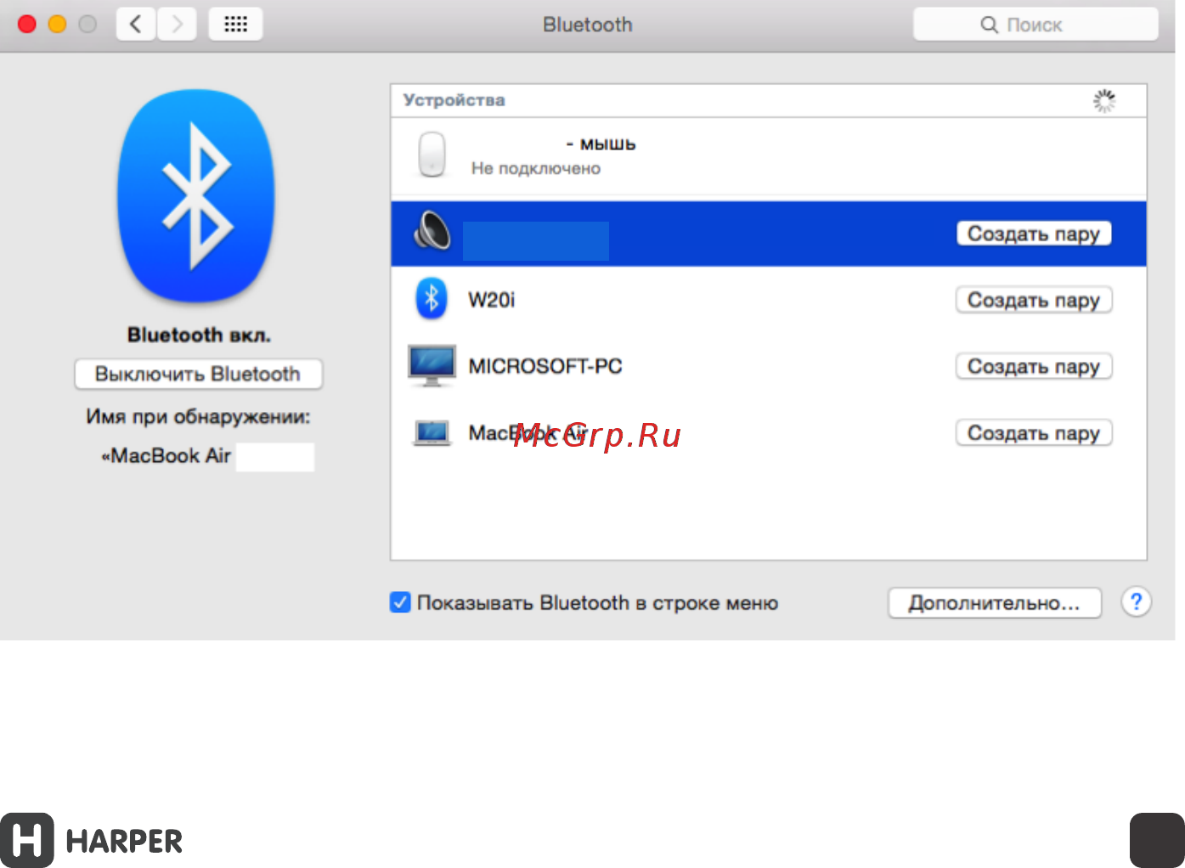This screenshot has width=1185, height=868.
Task: Toggle Показывать Bluetooth в строке меню checkbox
Action: pos(400,602)
